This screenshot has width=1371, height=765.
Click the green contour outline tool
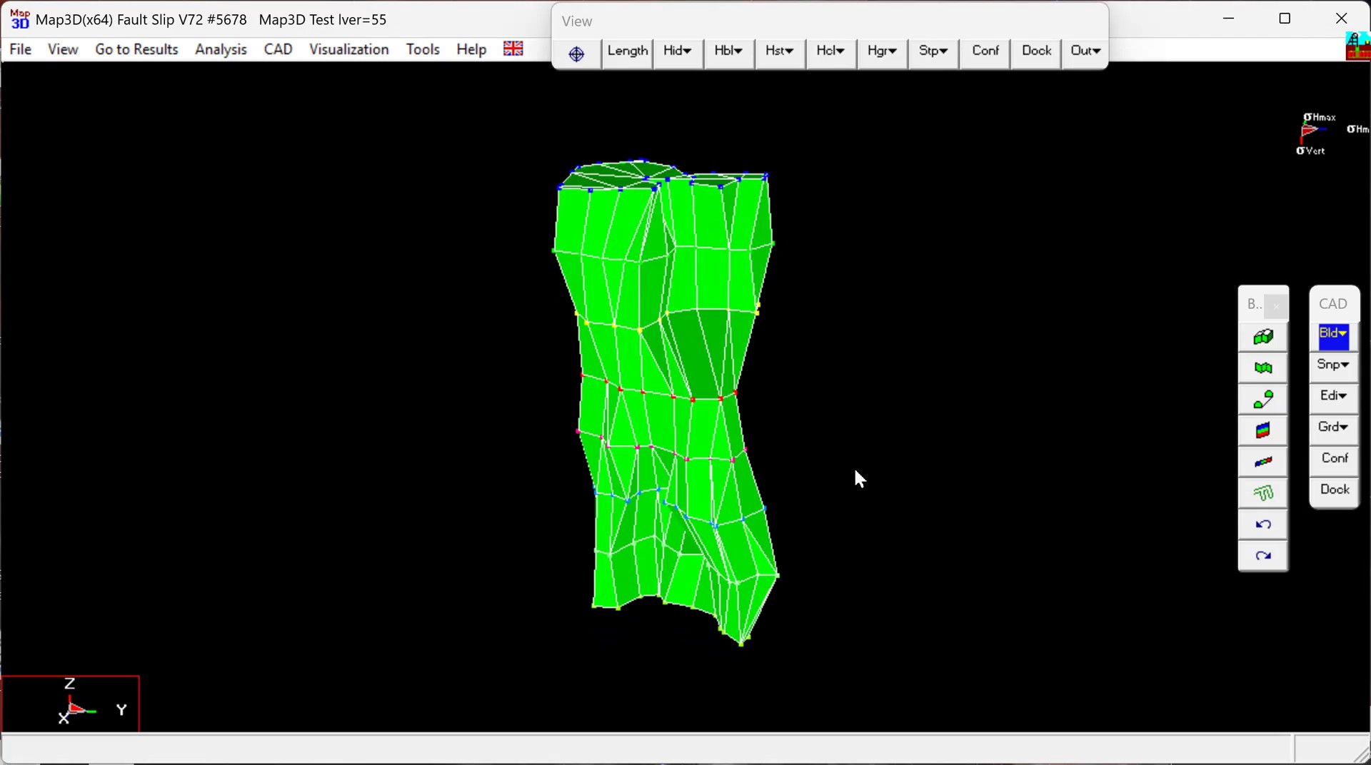tap(1262, 494)
